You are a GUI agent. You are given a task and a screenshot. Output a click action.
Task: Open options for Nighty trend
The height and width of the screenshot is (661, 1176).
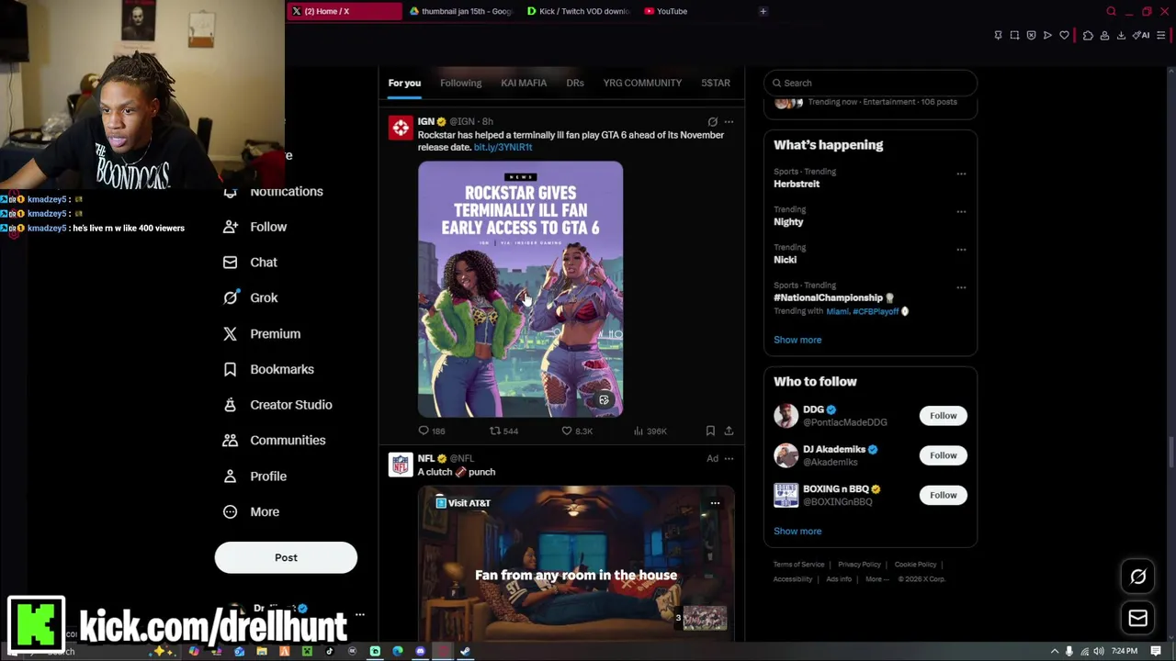[961, 211]
